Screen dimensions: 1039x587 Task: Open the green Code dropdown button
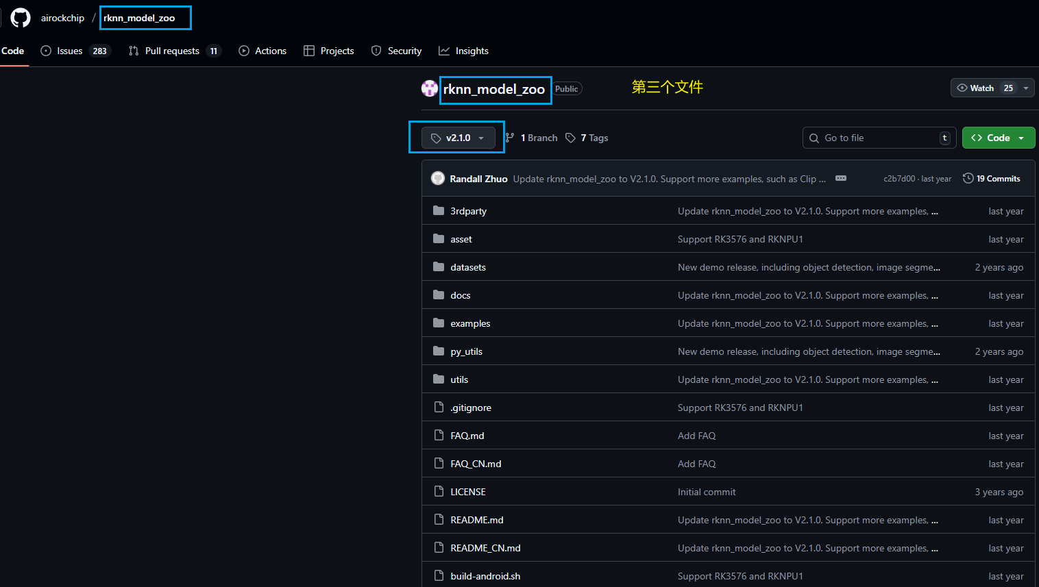click(x=999, y=138)
